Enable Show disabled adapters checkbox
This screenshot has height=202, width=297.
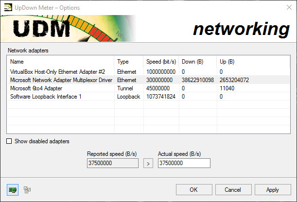point(9,141)
